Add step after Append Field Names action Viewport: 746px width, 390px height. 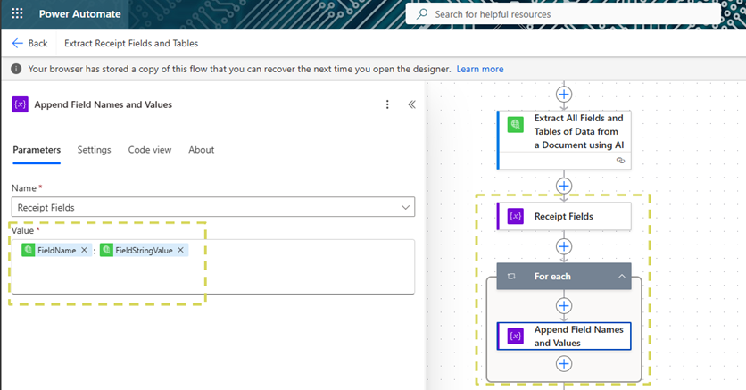click(563, 363)
